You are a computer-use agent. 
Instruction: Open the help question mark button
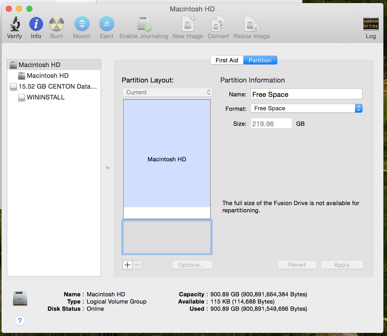pyautogui.click(x=20, y=321)
